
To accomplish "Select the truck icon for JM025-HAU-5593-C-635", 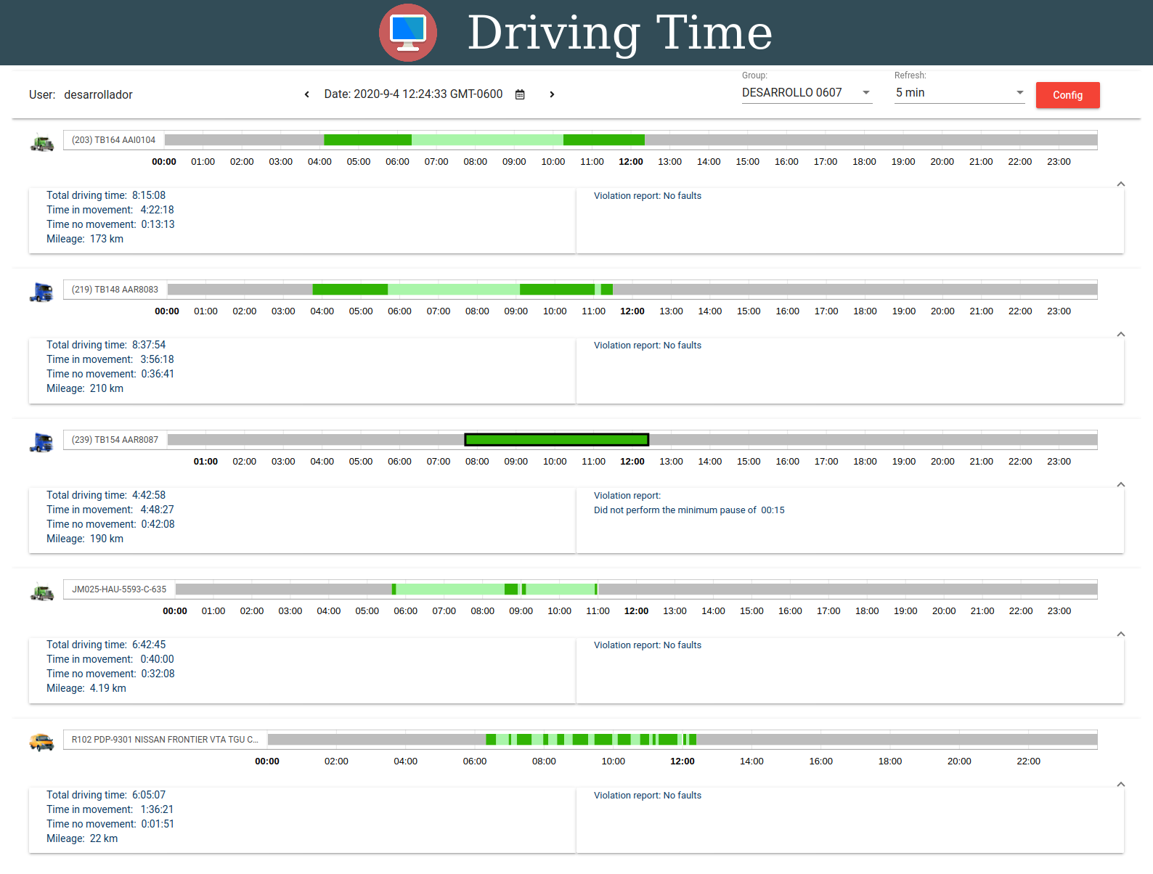I will (x=42, y=592).
